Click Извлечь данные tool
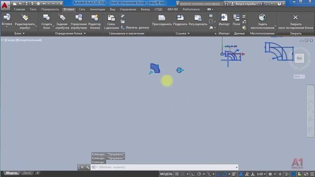Image resolution: width=315 pixels, height=177 pixels. (x=135, y=28)
